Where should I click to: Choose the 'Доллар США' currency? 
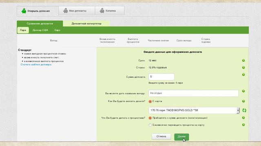(x=40, y=30)
